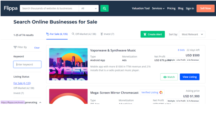The height and width of the screenshot is (113, 216).
Task: Click the Search Online Businesses for Sale heading
Action: coord(55,22)
